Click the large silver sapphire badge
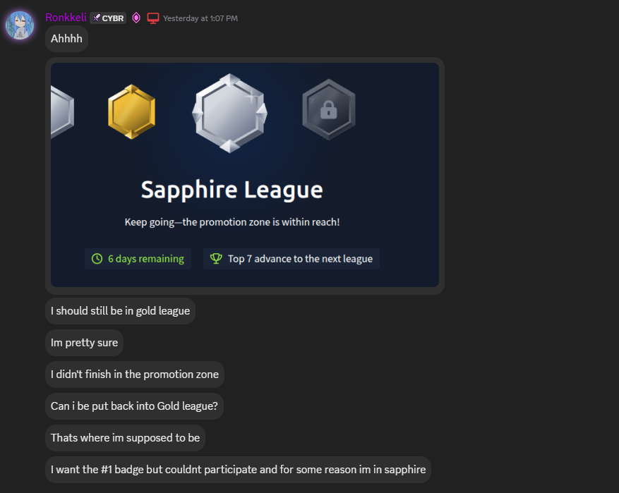Viewport: 619px width, 493px height. coord(230,113)
